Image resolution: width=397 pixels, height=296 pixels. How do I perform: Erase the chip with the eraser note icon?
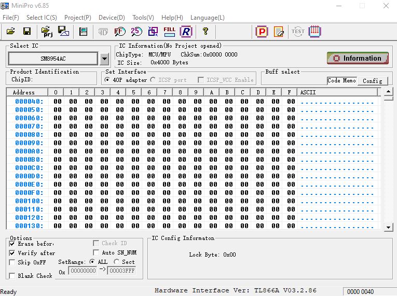[x=279, y=32]
